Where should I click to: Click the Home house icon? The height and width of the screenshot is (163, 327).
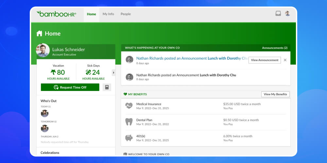(39, 34)
